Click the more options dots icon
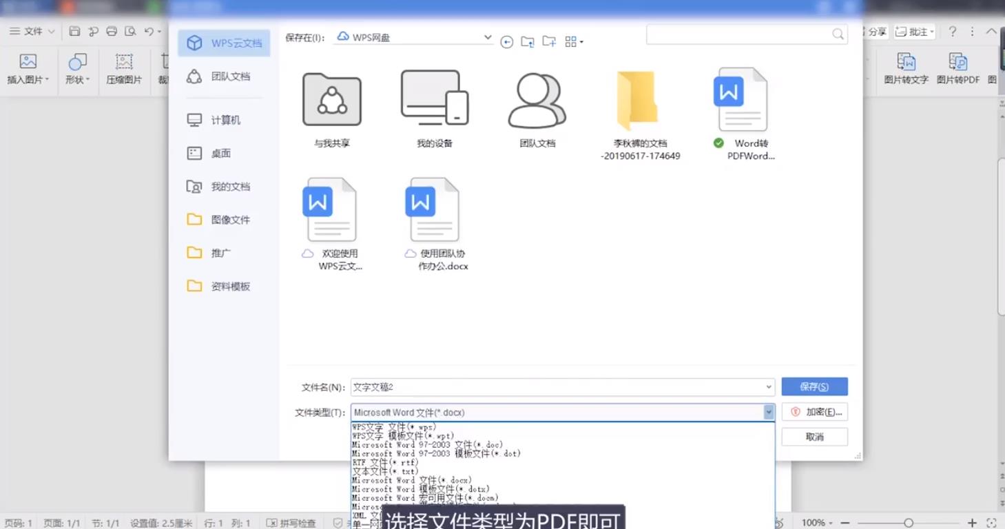 point(972,32)
